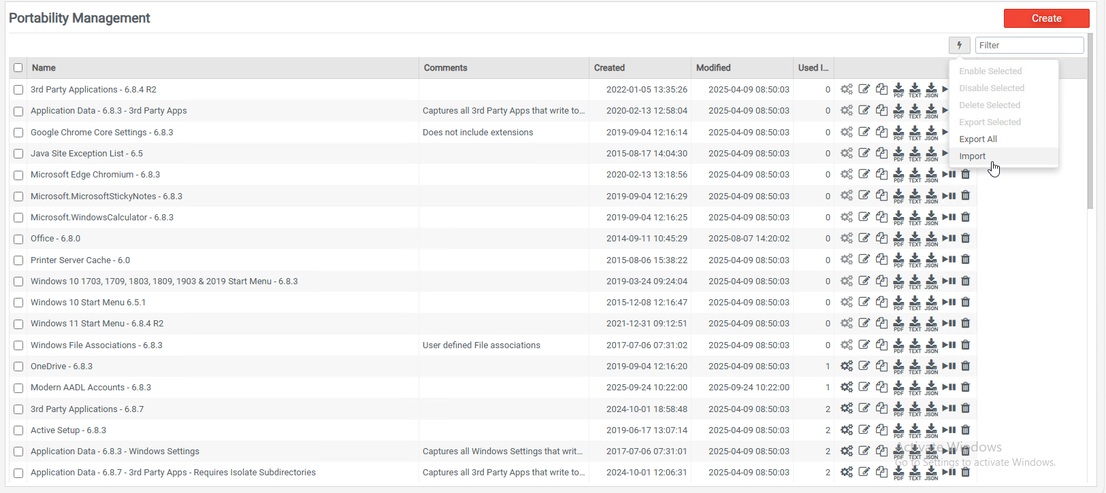Click the created date 2025-09-24 10:22:00

pos(647,388)
